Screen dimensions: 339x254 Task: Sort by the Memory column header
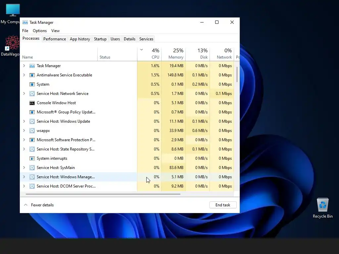point(173,54)
